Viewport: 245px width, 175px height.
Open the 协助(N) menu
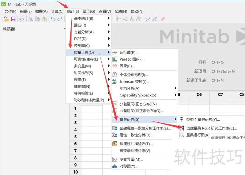coord(137,11)
